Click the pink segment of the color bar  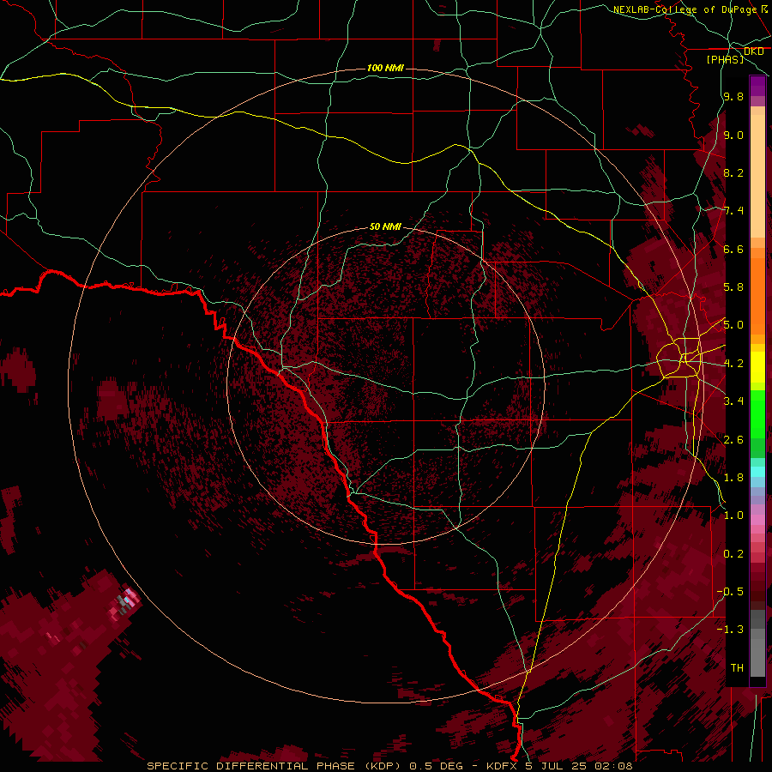pyautogui.click(x=757, y=520)
